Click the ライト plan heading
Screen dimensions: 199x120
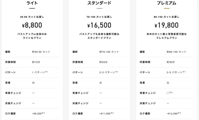(x=32, y=3)
